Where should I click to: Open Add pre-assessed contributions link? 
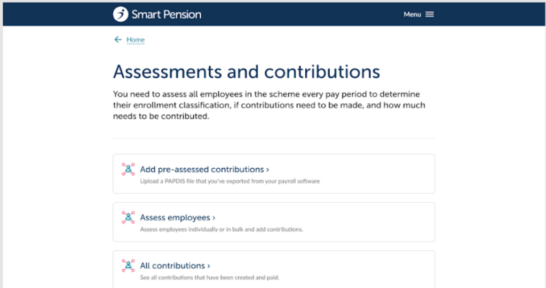(x=202, y=169)
